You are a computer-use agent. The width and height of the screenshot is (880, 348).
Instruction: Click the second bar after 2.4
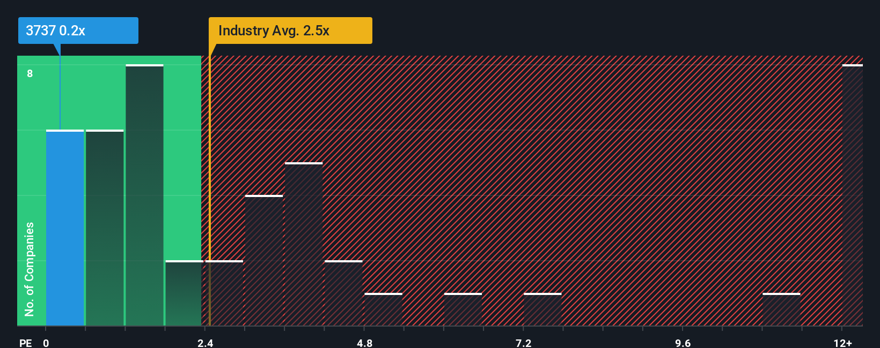[x=264, y=260]
